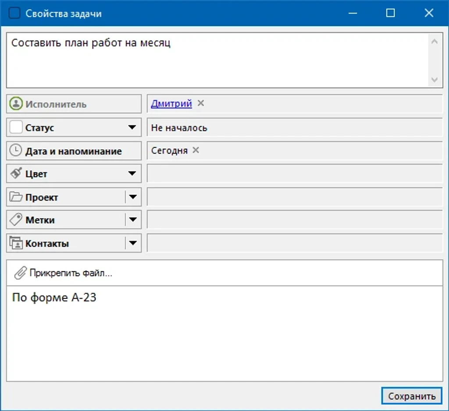Click the tag icon next to Метки
Screen dimensions: 449x411
(16, 220)
